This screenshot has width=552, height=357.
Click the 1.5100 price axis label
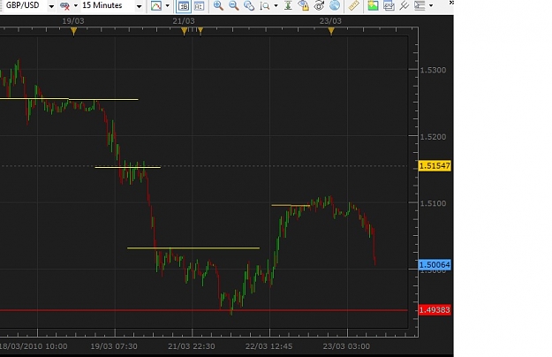point(433,203)
